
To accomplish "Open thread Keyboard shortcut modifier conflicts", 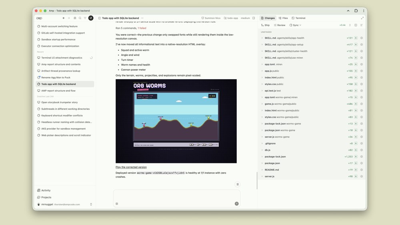I will pos(65,115).
